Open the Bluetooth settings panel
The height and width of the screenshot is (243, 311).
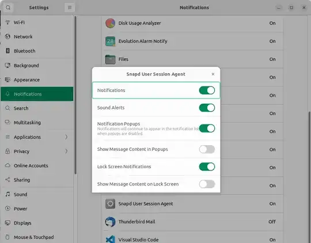point(37,51)
